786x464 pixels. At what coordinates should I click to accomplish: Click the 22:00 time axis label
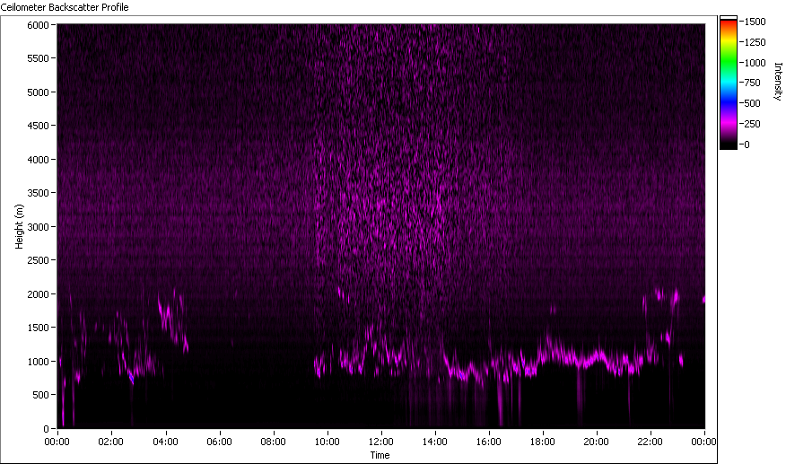pos(650,442)
